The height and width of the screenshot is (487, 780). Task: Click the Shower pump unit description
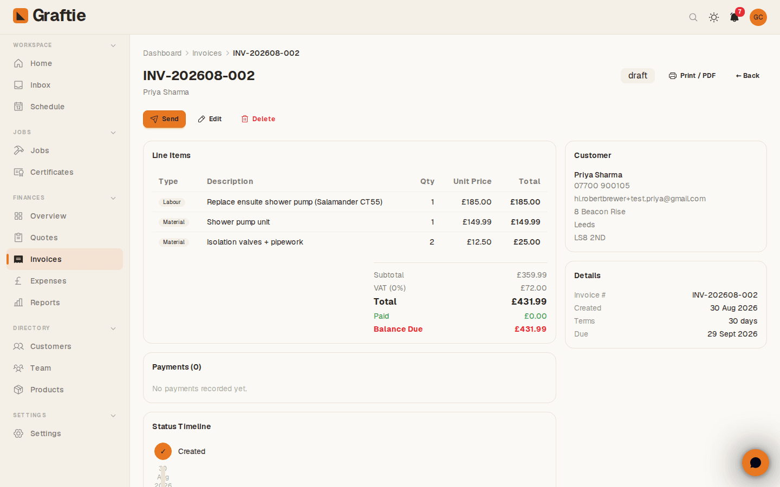(x=238, y=222)
